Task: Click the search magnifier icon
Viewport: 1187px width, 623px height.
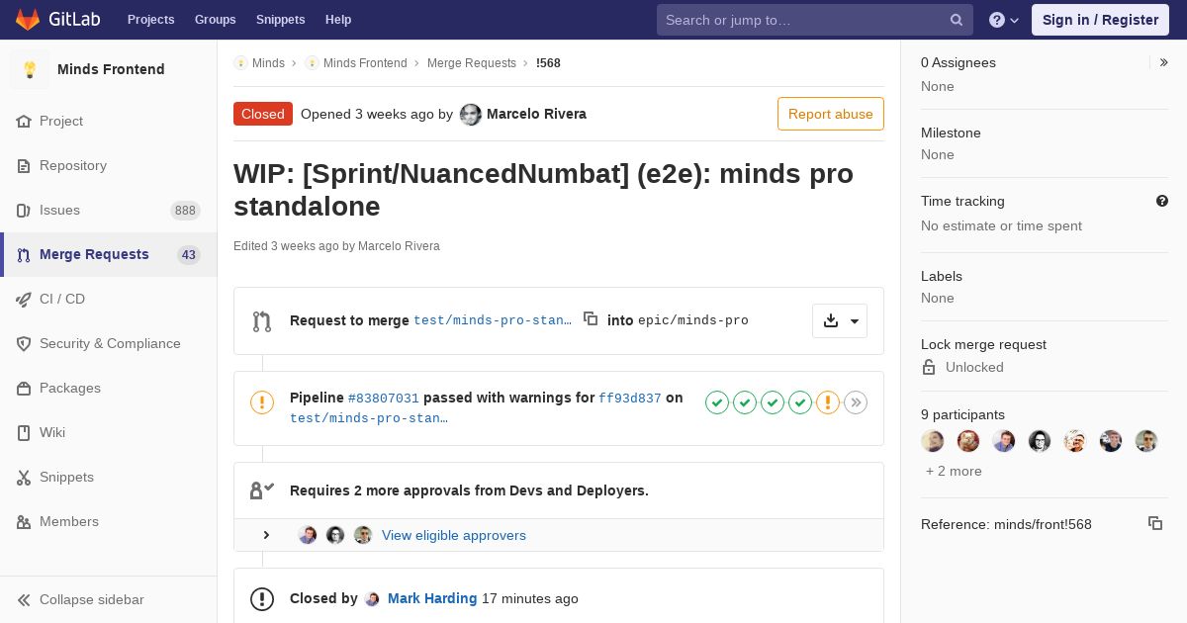Action: 957,20
